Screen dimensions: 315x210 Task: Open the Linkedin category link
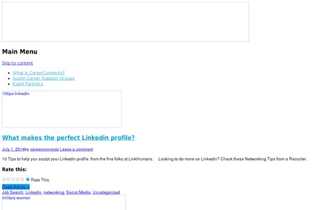tap(33, 192)
